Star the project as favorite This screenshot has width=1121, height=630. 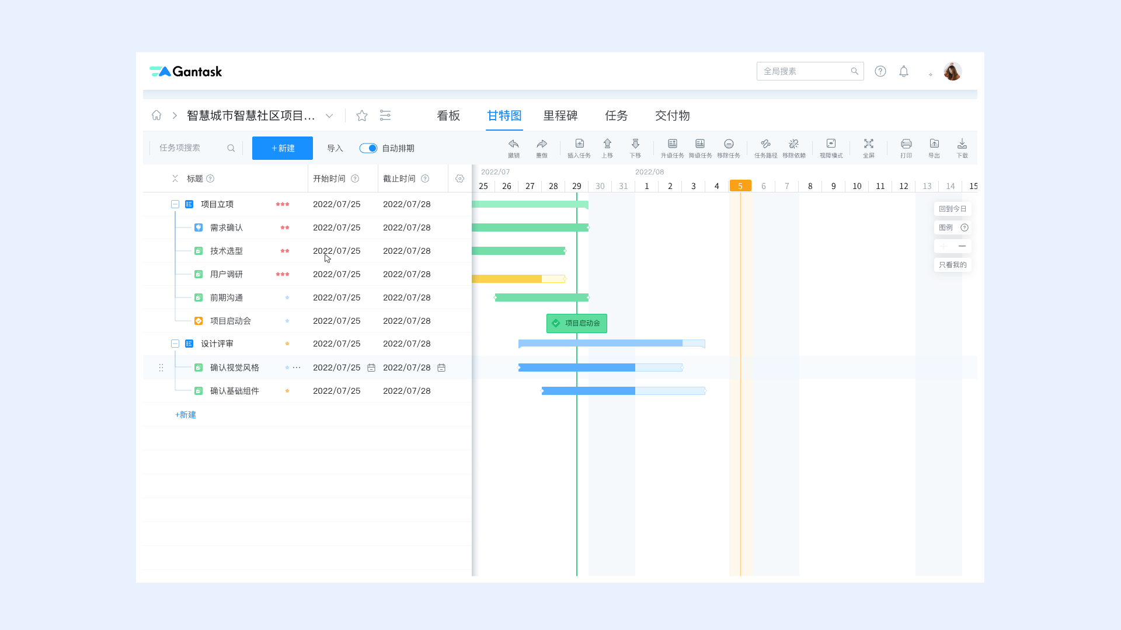[x=362, y=116]
